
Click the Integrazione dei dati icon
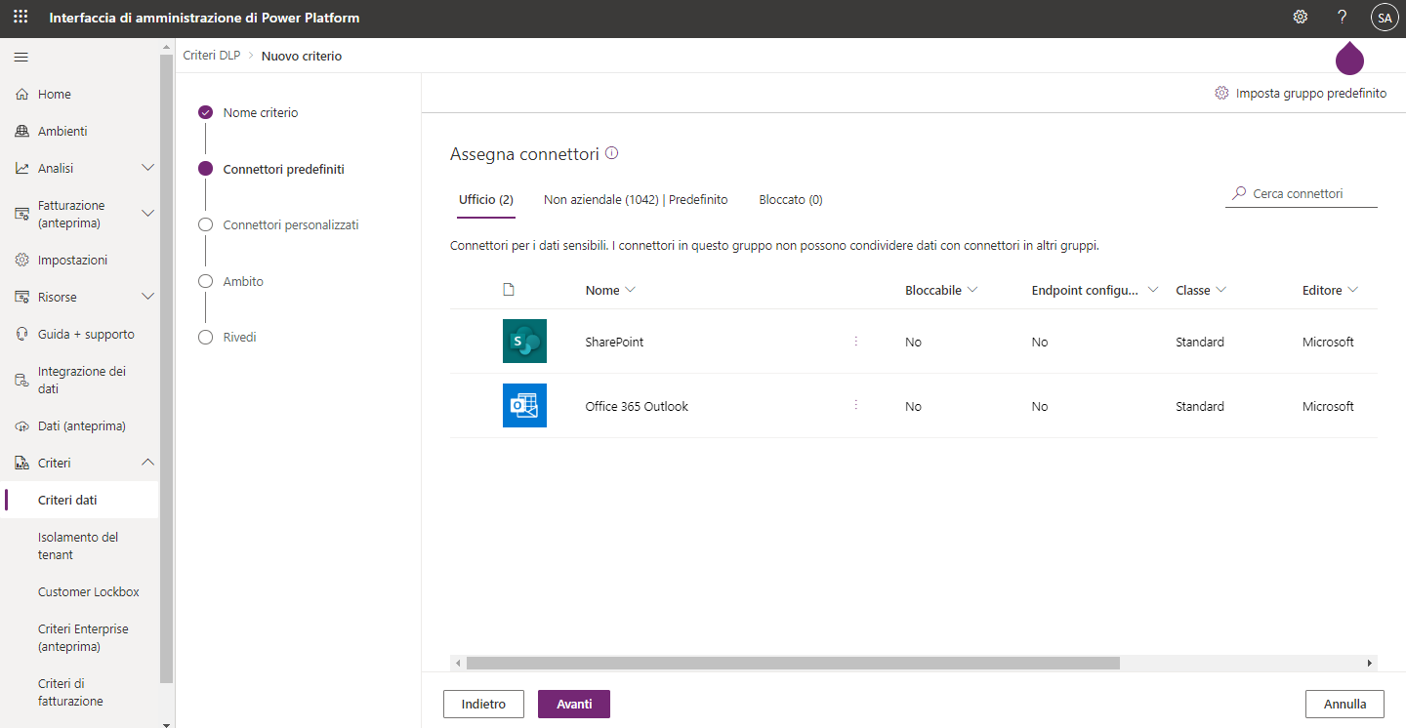tap(21, 380)
